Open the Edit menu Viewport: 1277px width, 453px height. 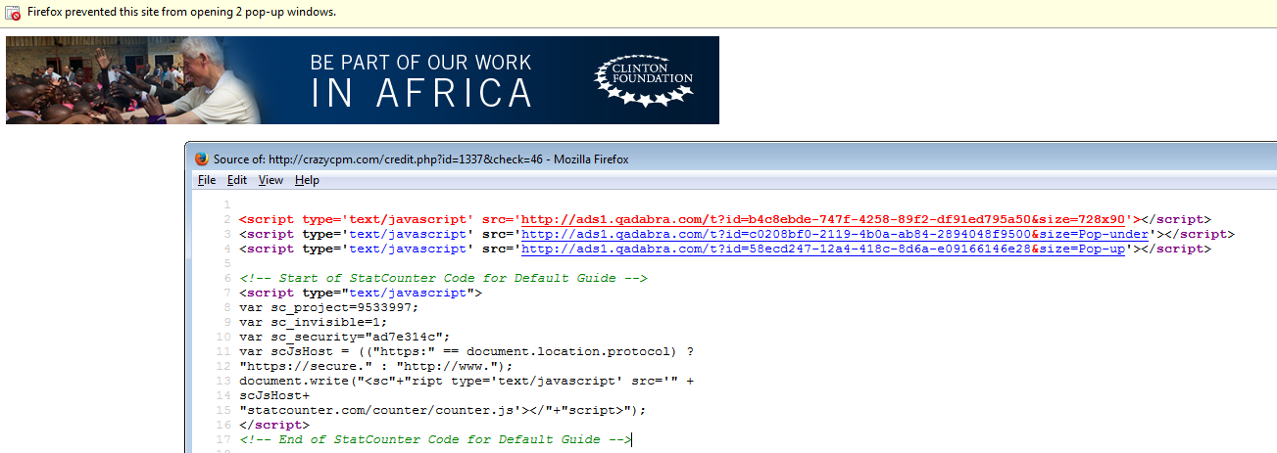click(237, 180)
